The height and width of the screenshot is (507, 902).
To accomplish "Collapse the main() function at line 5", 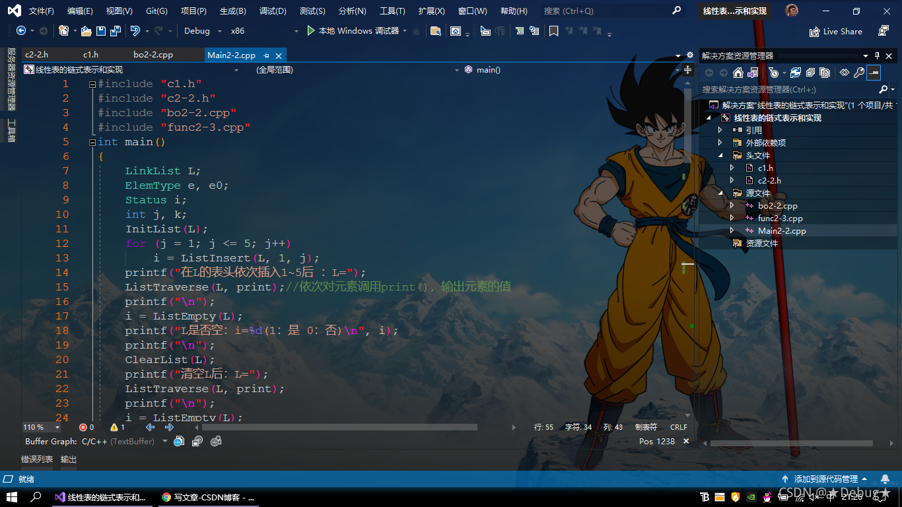I will [x=92, y=142].
